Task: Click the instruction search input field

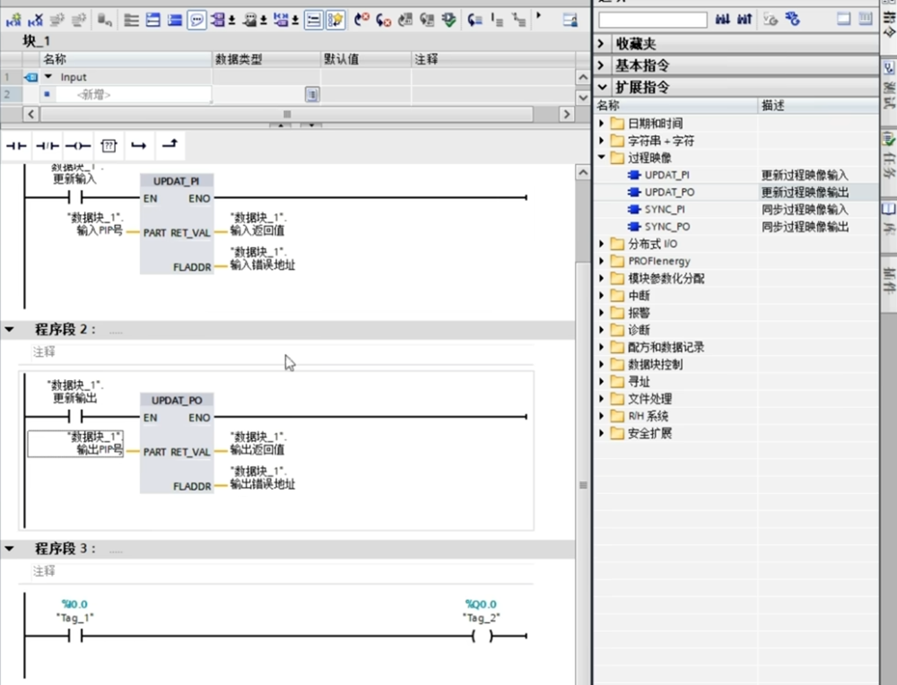Action: 653,19
